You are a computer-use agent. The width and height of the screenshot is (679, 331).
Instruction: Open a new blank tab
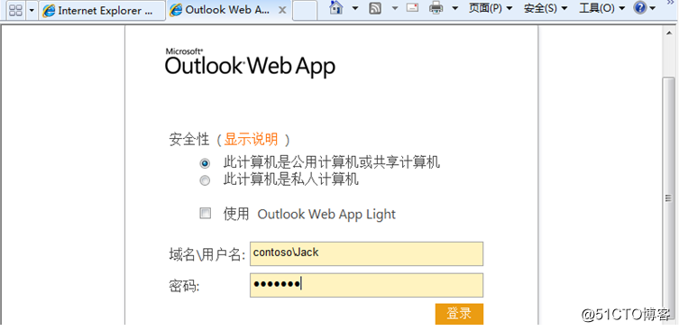click(x=305, y=10)
